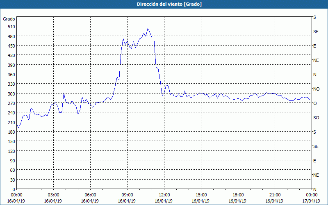This screenshot has height=205, width=328.
Task: Click the blue line's highest peak near 10:40
Action: pyautogui.click(x=148, y=28)
